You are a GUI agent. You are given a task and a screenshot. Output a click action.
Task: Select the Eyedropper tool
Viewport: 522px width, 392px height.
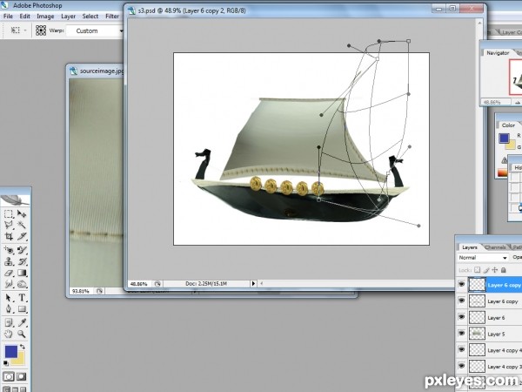22,322
